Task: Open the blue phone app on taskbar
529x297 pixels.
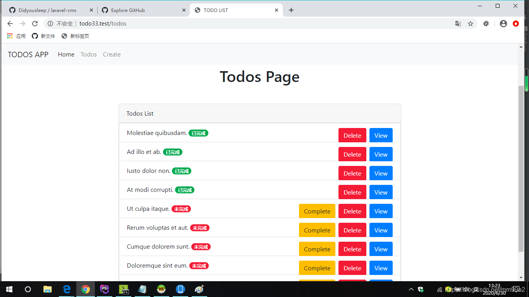Action: [x=180, y=289]
